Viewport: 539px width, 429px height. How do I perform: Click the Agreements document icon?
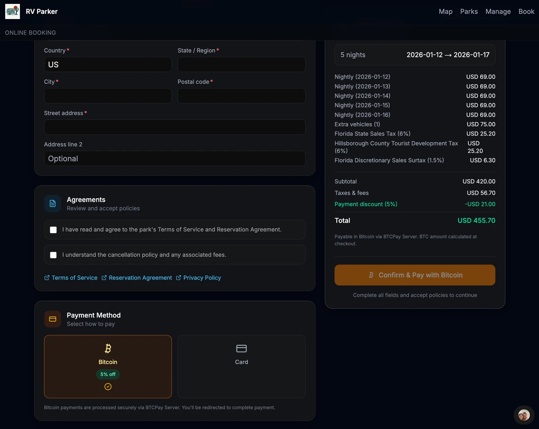click(52, 204)
